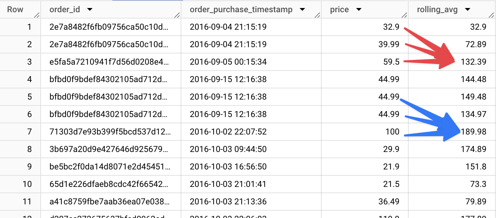Select the price cell showing 100
Image resolution: width=496 pixels, height=218 pixels.
pyautogui.click(x=392, y=132)
